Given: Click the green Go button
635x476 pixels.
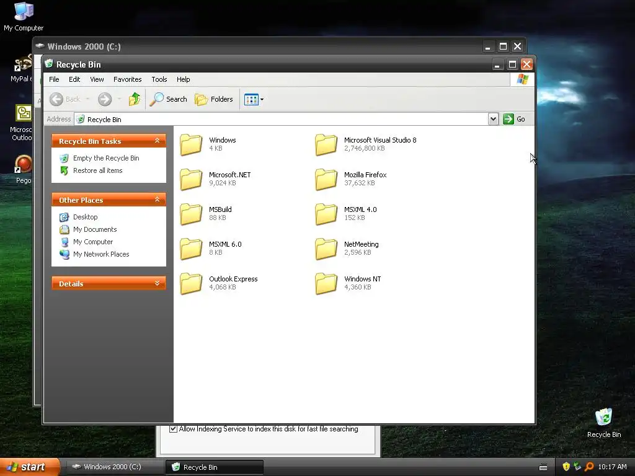Looking at the screenshot, I should coord(514,119).
